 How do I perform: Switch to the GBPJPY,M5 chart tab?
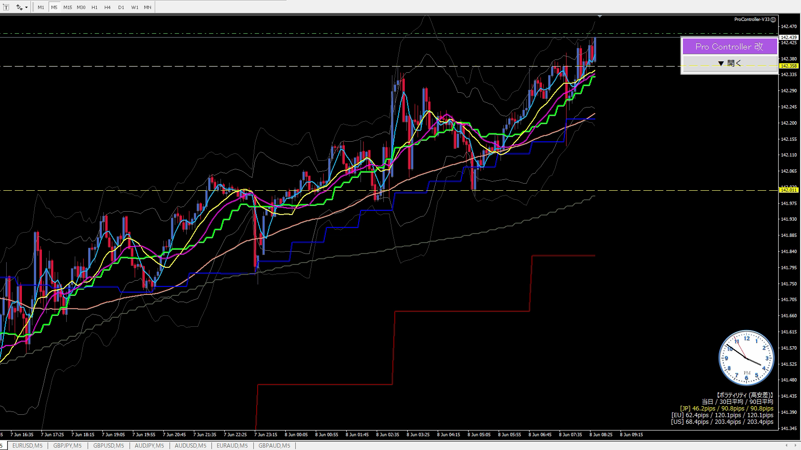pos(67,446)
